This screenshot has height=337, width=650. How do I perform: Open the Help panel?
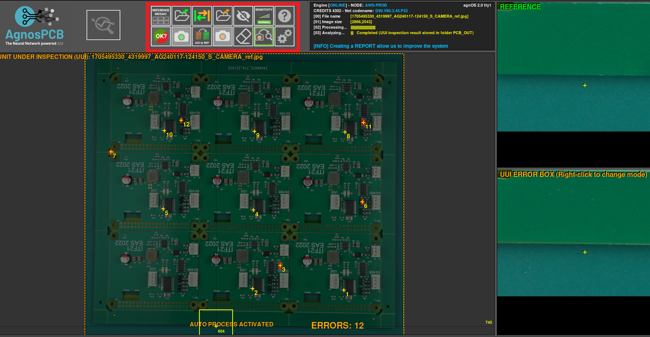pos(285,15)
